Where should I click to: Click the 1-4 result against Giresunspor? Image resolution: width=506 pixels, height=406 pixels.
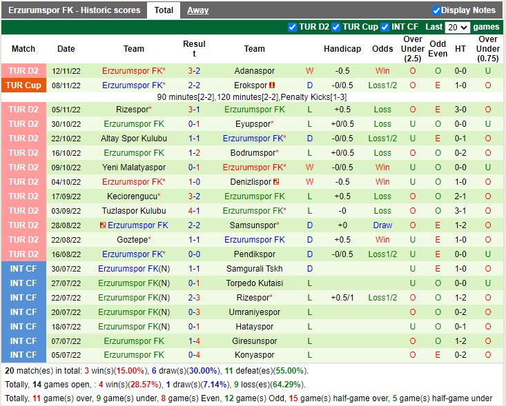point(194,341)
